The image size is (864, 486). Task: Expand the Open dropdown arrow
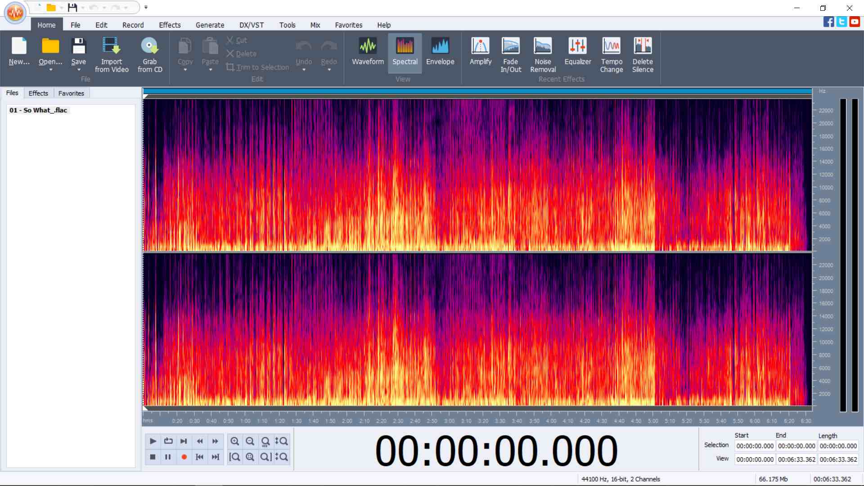coord(50,70)
